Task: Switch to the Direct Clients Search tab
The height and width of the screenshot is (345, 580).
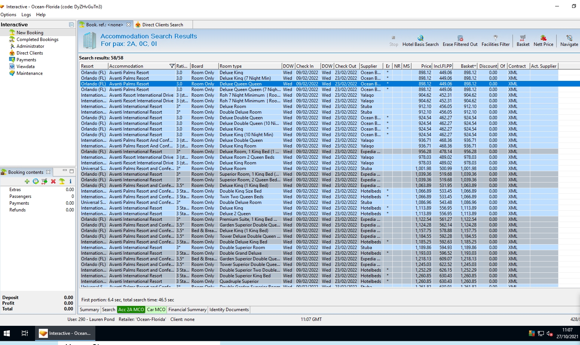Action: [162, 25]
